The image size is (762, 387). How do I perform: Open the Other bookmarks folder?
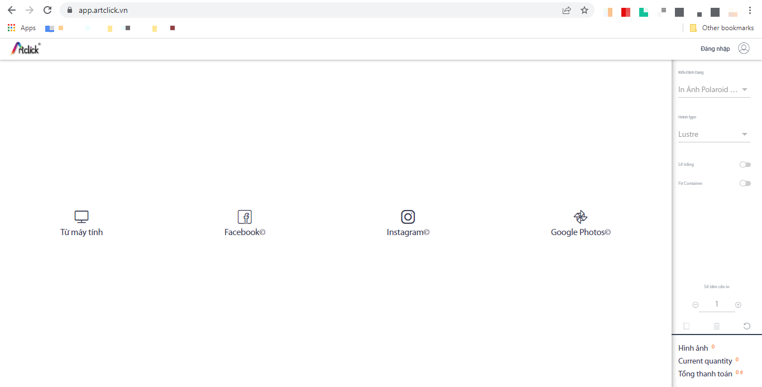[x=722, y=28]
